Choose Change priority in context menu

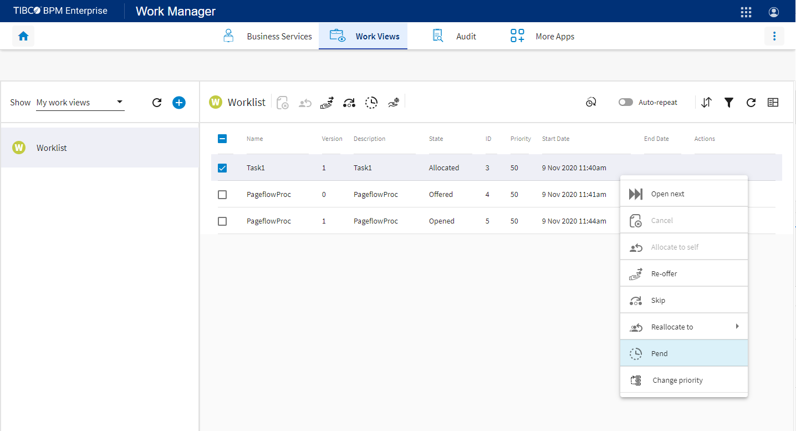pyautogui.click(x=683, y=380)
